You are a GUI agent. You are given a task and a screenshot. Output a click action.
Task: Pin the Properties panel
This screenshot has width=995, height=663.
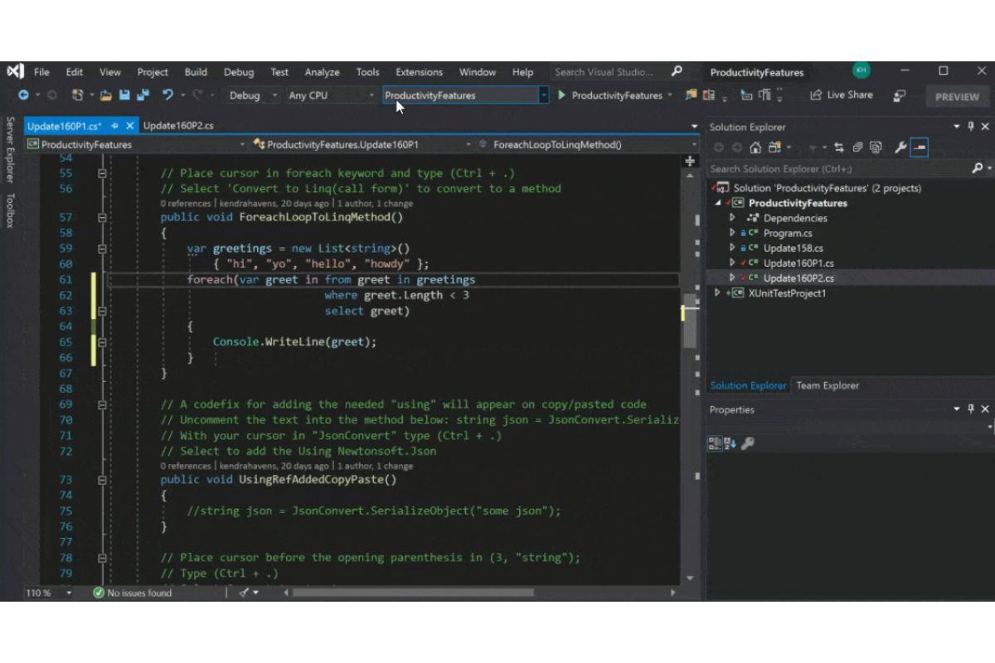pyautogui.click(x=970, y=409)
